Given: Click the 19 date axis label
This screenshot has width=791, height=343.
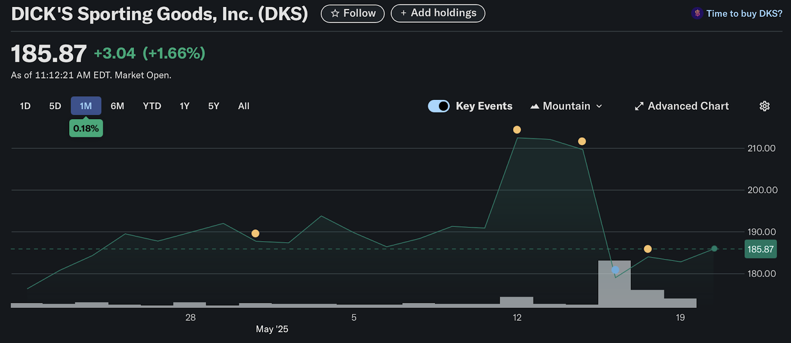Looking at the screenshot, I should [x=680, y=318].
